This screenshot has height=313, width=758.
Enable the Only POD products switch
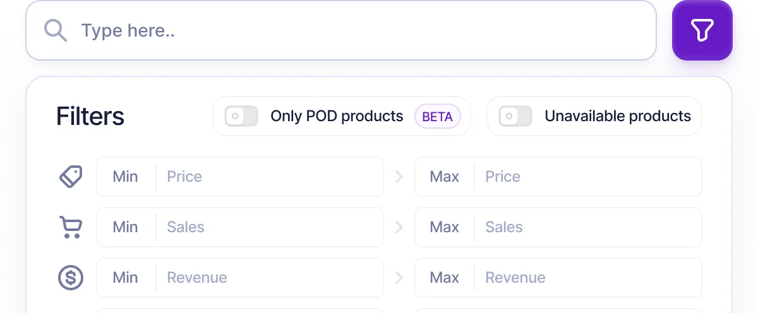pos(241,116)
